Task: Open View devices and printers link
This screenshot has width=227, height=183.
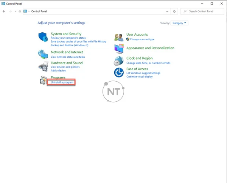Action: pos(65,67)
